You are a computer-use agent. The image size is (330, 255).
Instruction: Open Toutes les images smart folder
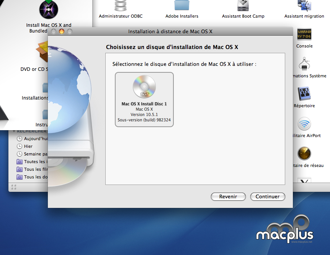(32, 162)
